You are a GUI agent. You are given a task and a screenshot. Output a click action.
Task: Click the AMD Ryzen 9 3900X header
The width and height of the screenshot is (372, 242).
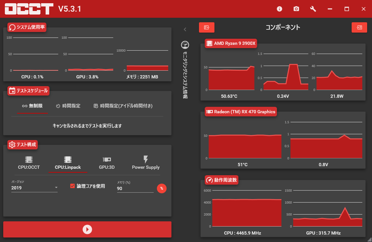[231, 43]
